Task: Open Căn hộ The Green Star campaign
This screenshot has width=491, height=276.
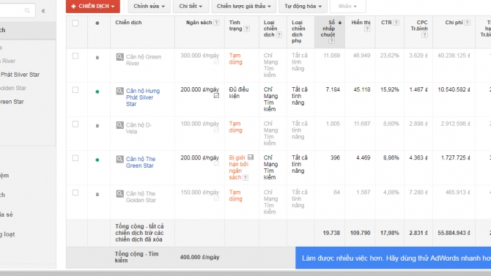Action: pyautogui.click(x=141, y=162)
